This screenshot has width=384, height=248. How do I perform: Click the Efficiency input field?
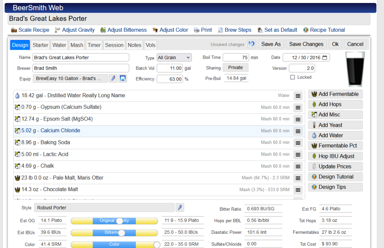(170, 79)
